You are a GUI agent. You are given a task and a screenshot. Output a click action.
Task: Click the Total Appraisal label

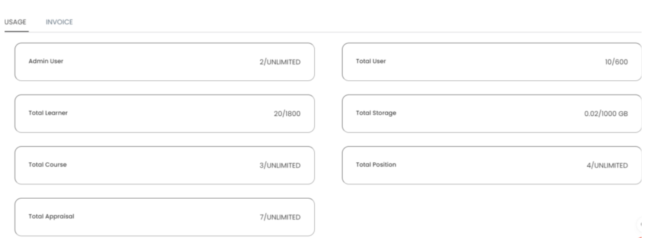51,216
